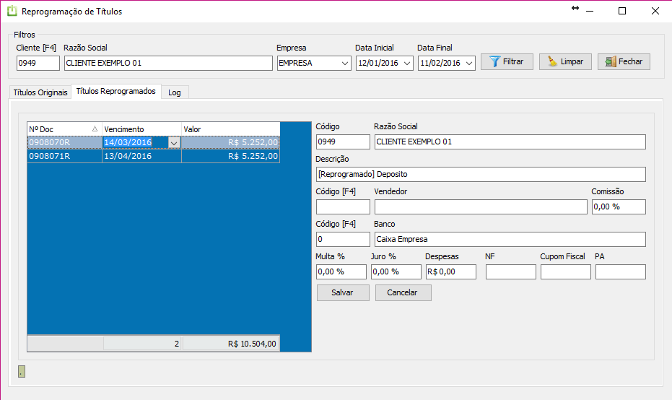Click the Vencimento column header
The width and height of the screenshot is (672, 400).
pyautogui.click(x=141, y=129)
